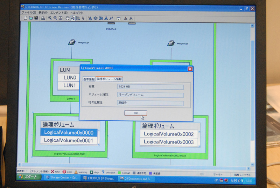Open the ヘルプ(H) menu

76,13
